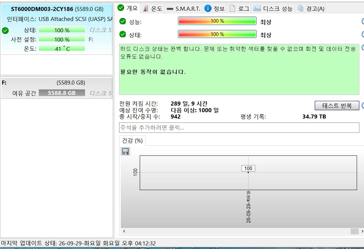Click the 총 시작/중지 수 value 942

[175, 117]
